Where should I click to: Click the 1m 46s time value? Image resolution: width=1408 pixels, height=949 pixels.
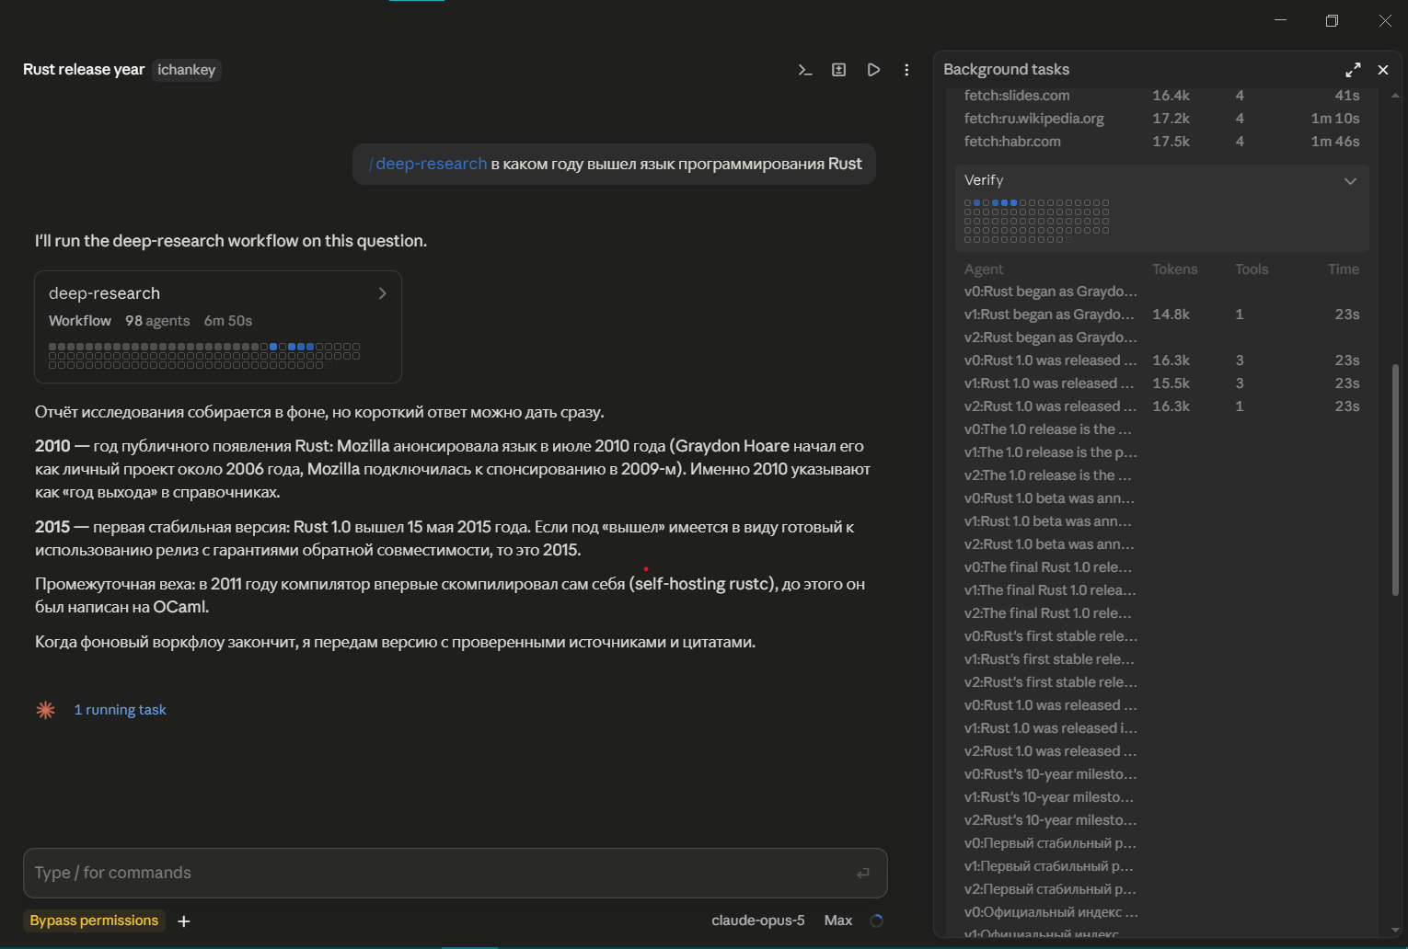pyautogui.click(x=1334, y=142)
